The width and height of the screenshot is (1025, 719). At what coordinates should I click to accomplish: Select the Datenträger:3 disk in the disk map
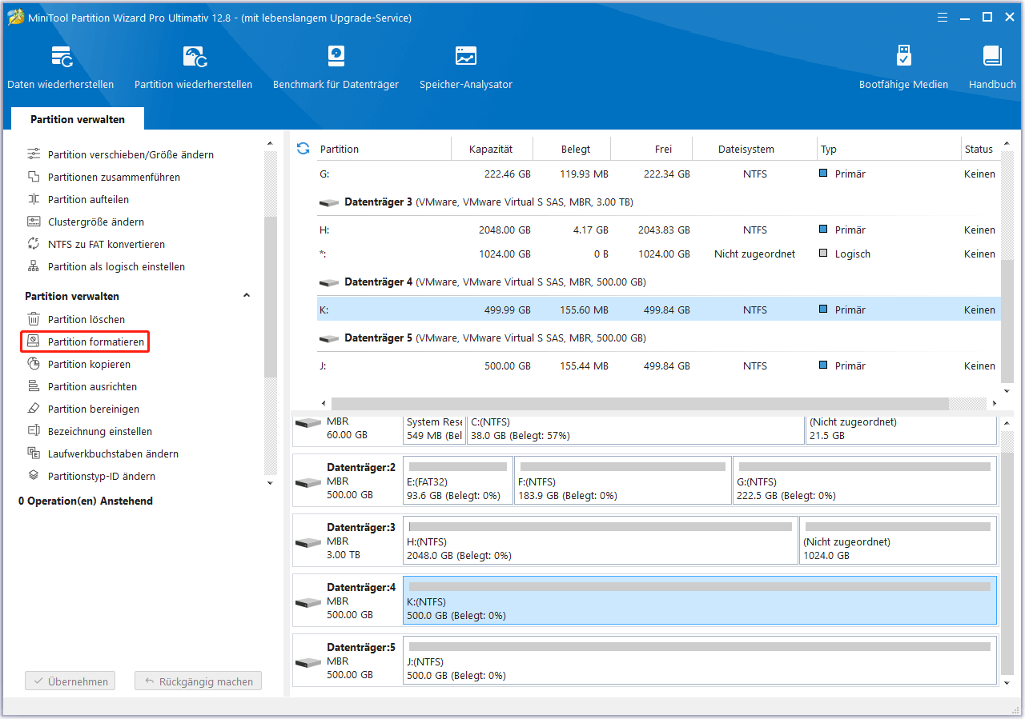coord(347,541)
